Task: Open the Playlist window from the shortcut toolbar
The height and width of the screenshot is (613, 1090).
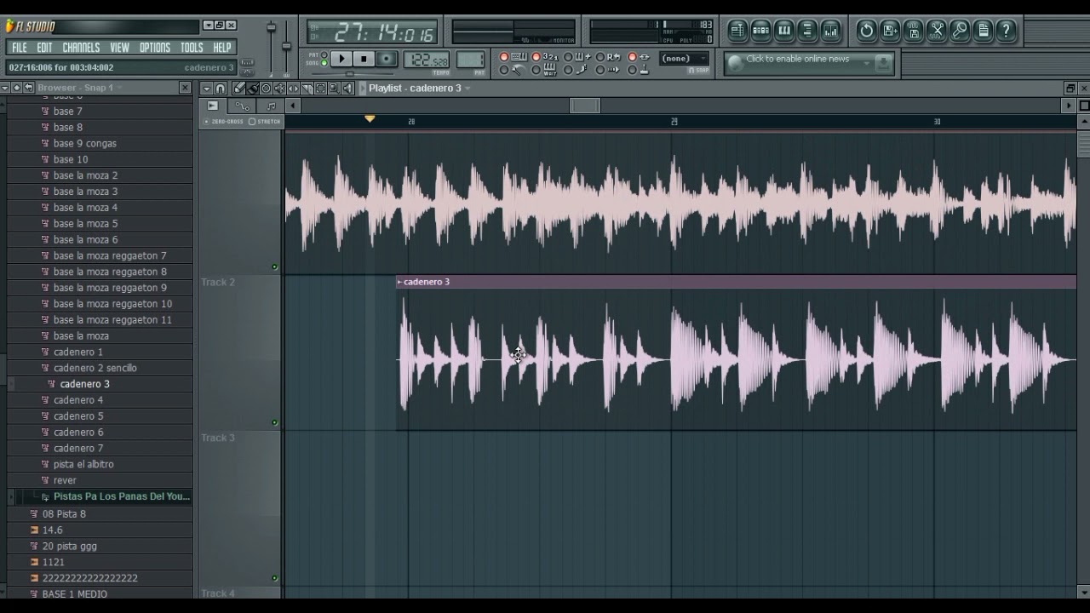Action: click(737, 31)
